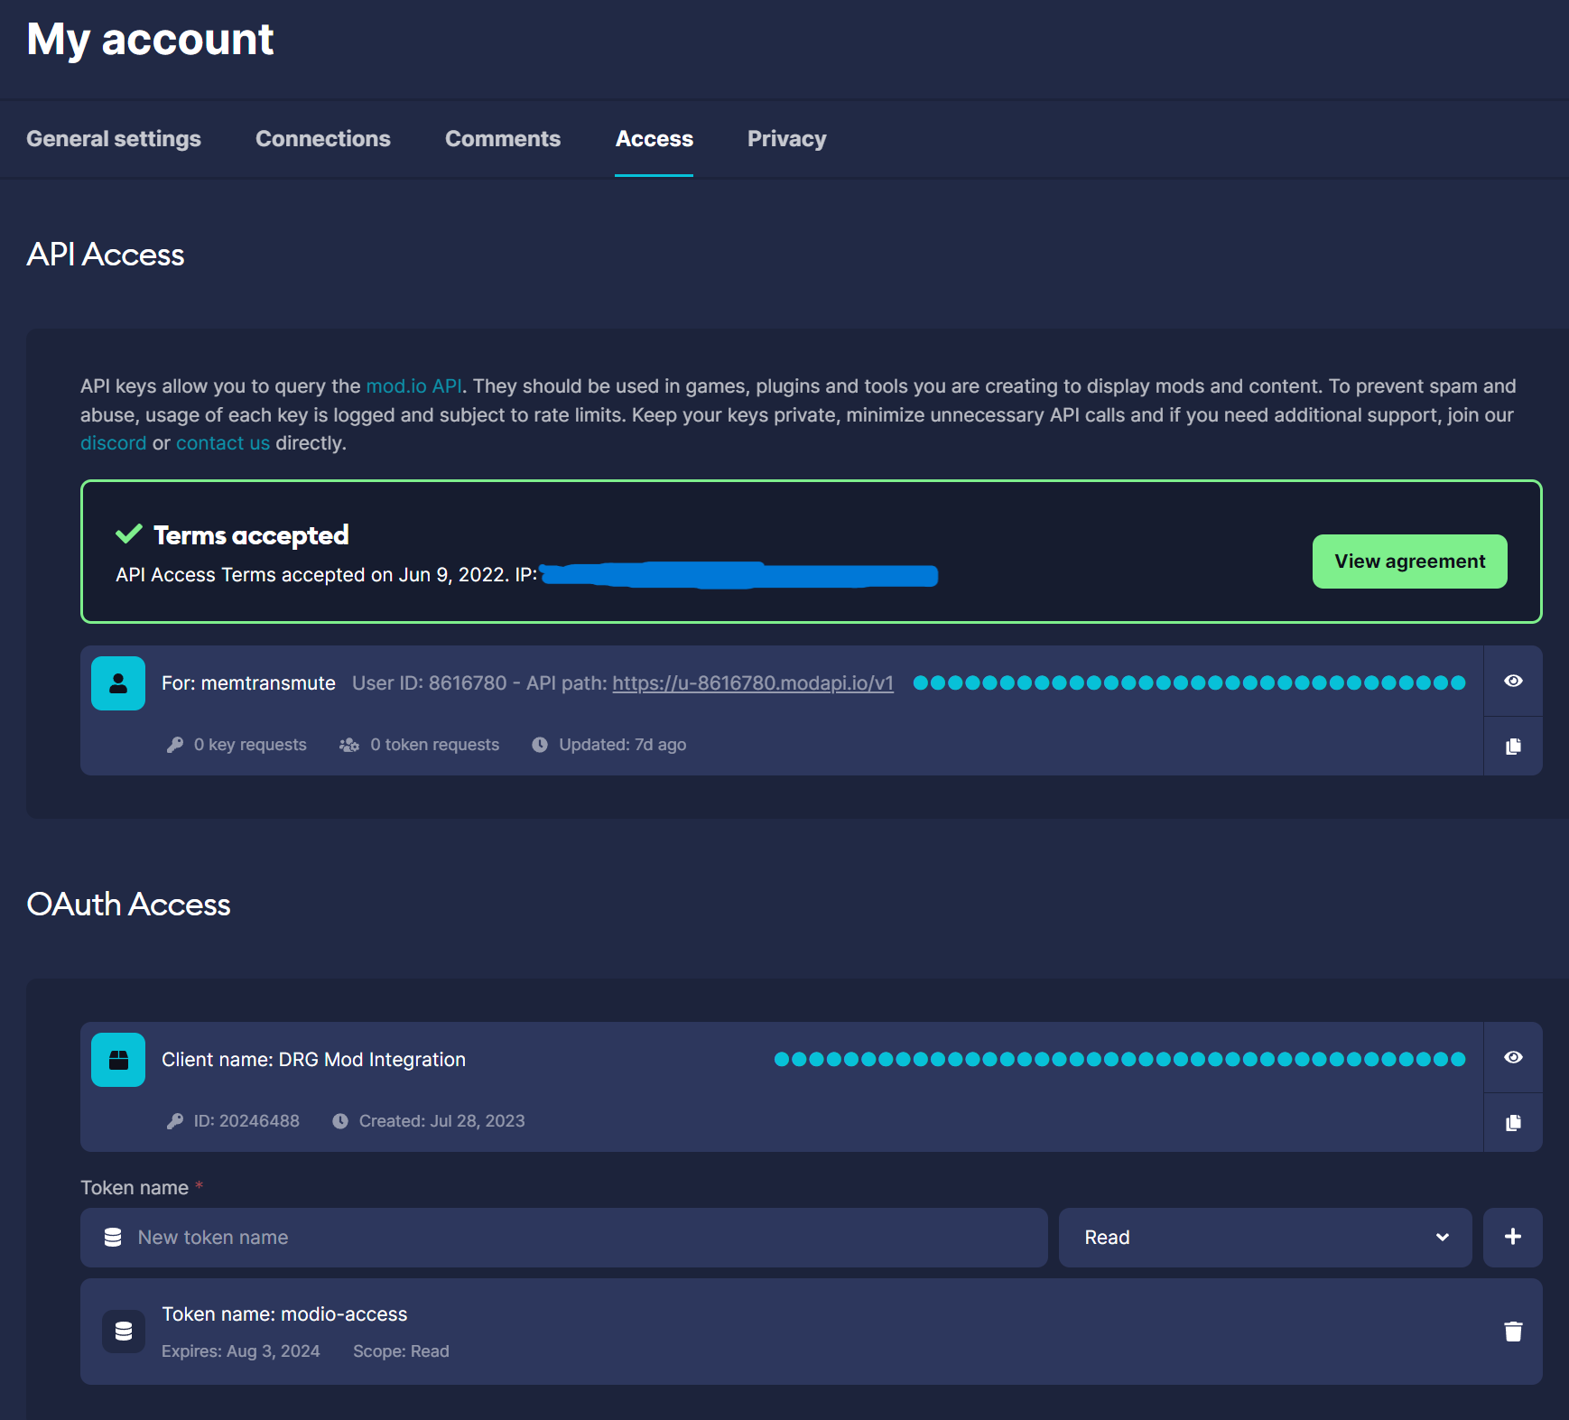Follow the mod.io API link
Viewport: 1569px width, 1420px height.
click(413, 386)
